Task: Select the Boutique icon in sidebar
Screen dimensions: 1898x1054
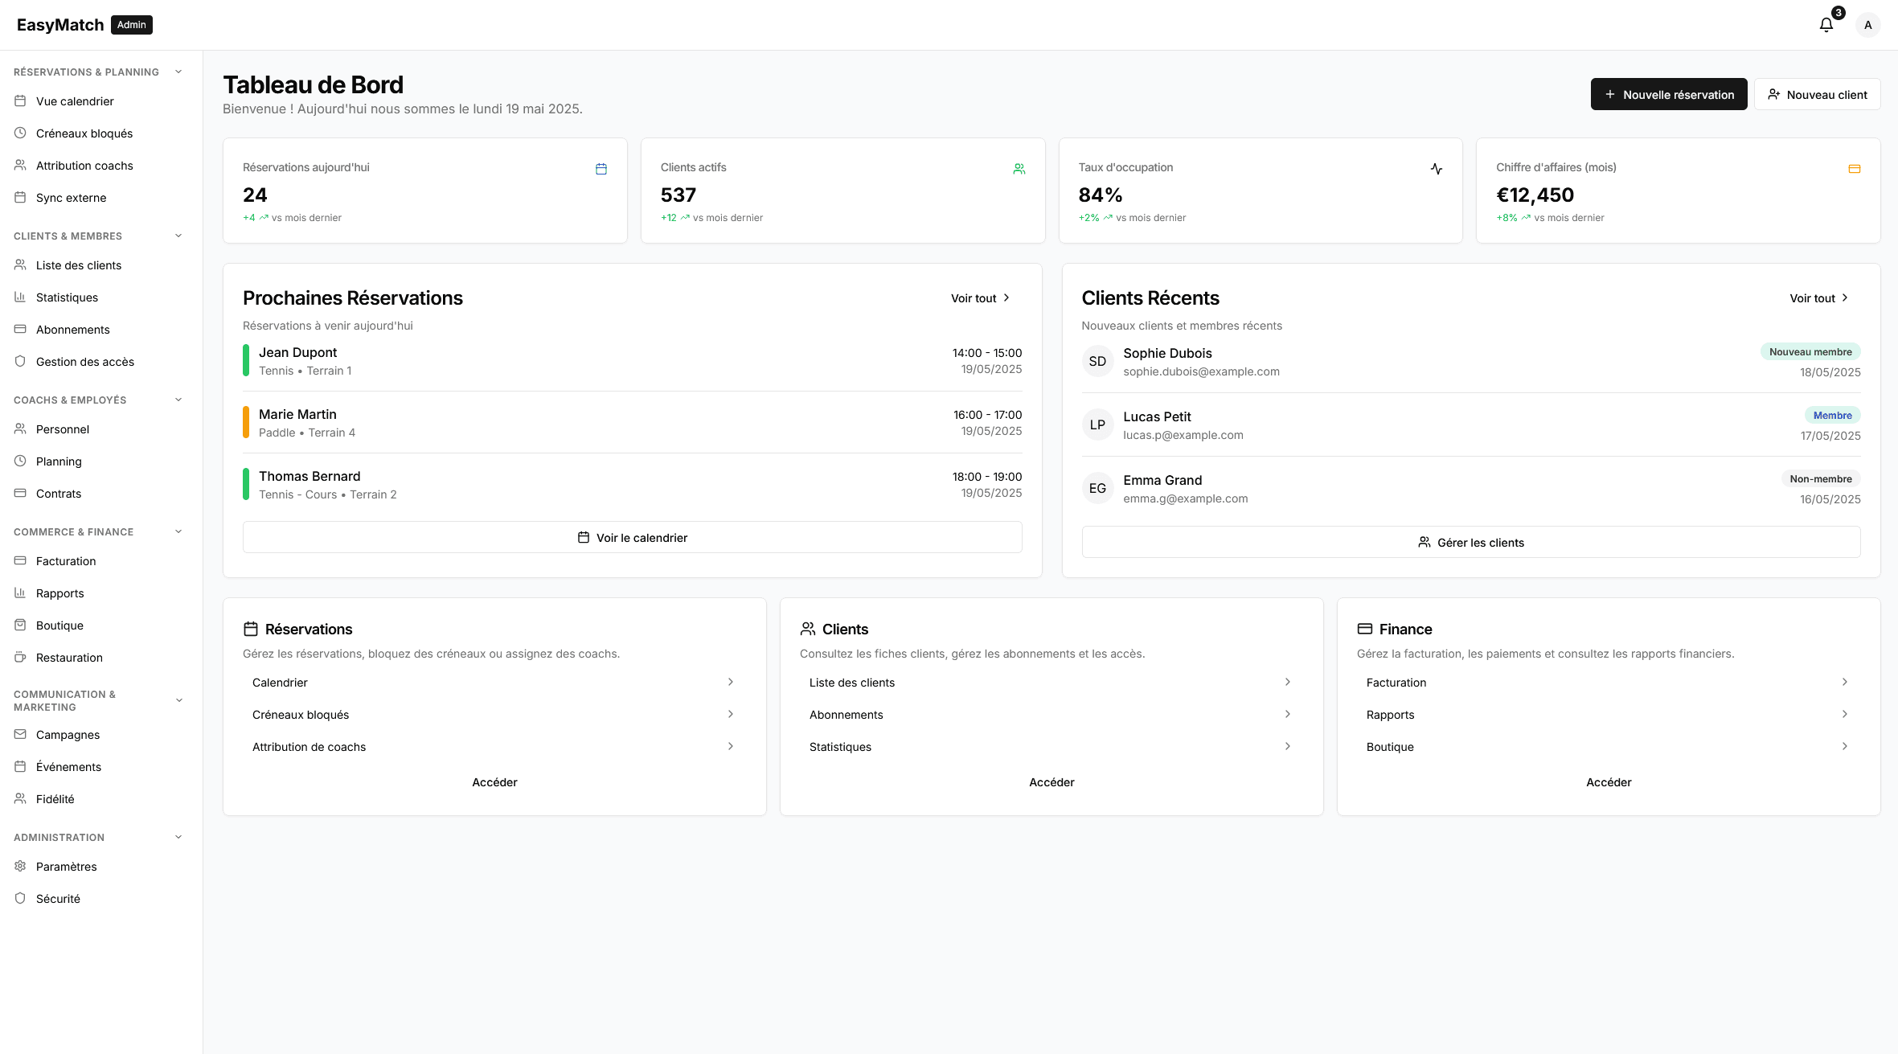Action: 20,625
